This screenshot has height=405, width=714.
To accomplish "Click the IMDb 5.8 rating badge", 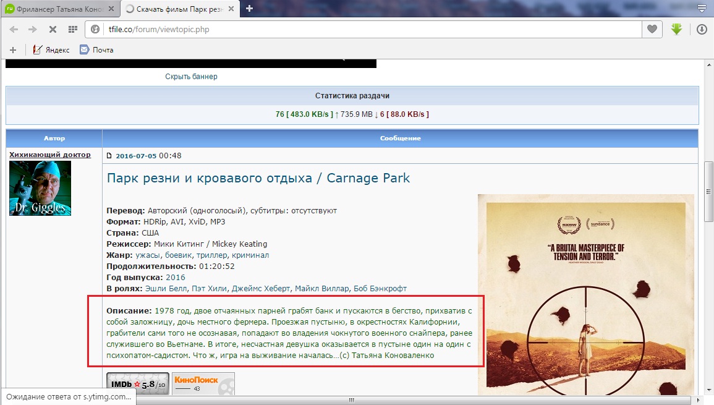I will (x=138, y=383).
